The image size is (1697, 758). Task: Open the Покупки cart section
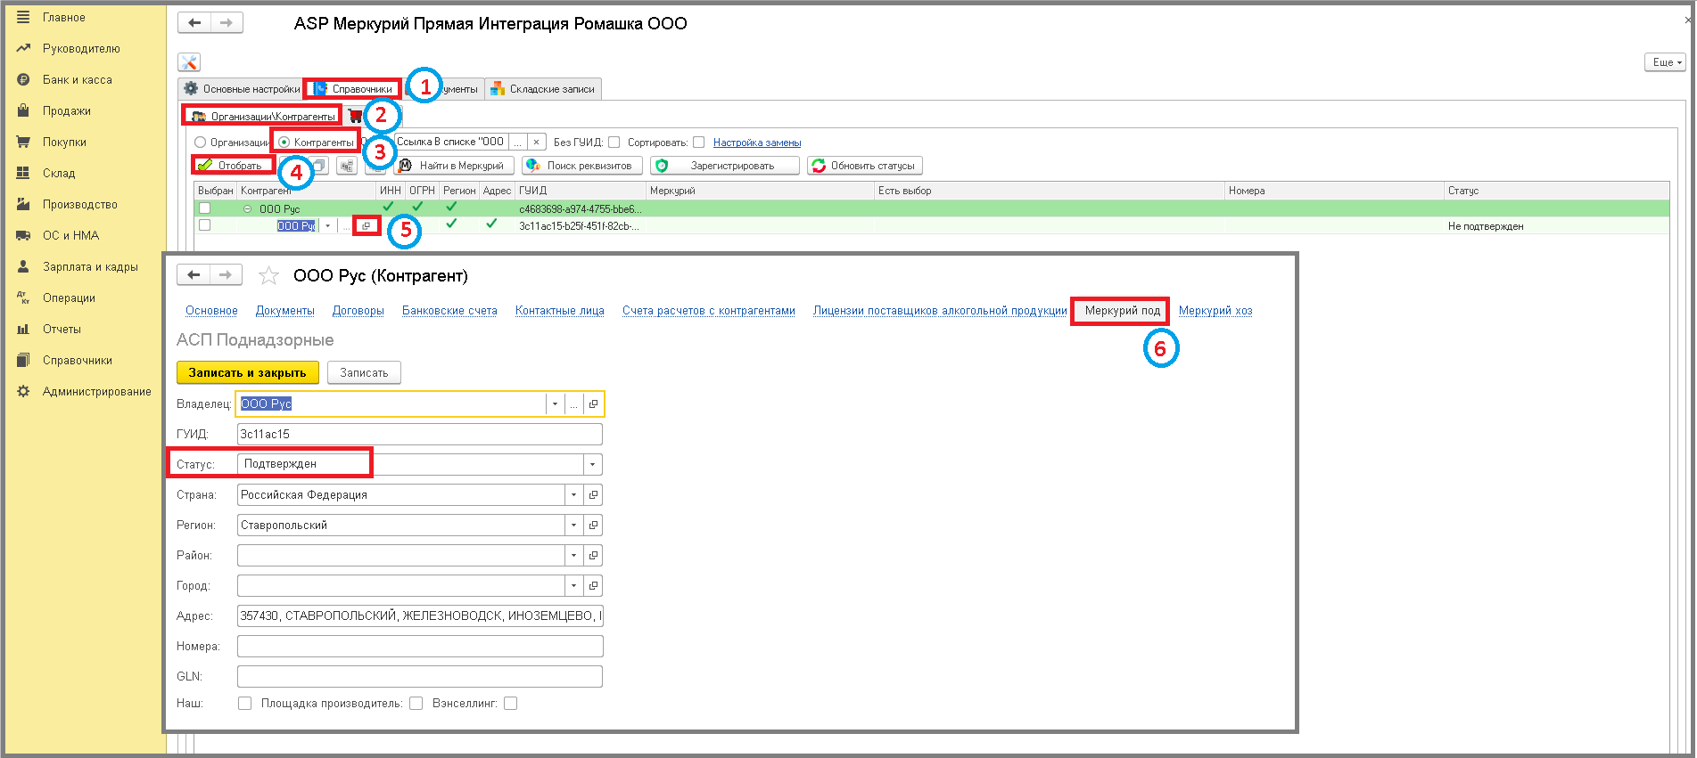(64, 142)
